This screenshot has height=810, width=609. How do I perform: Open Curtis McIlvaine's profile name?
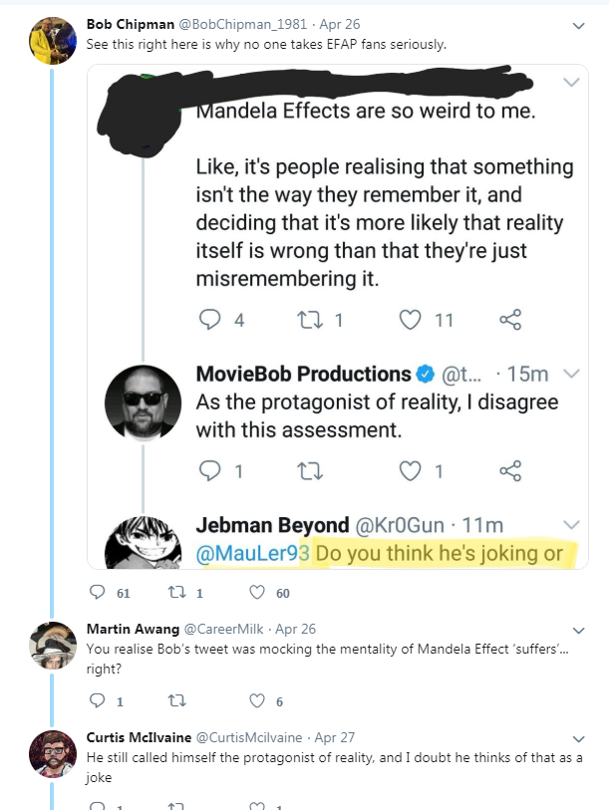(x=139, y=737)
